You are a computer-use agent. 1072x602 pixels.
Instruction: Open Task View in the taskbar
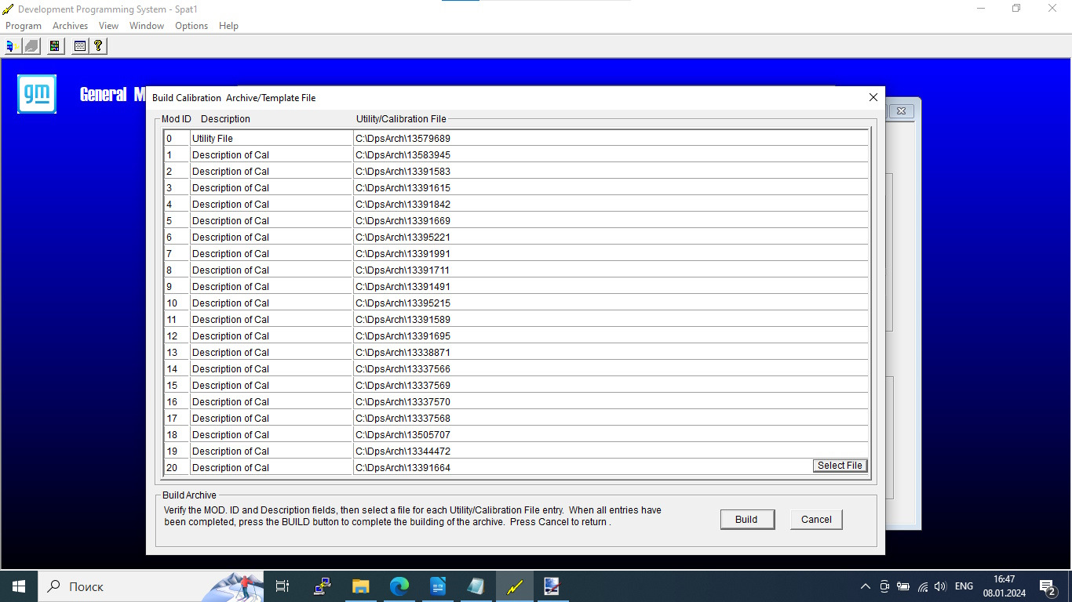(x=283, y=586)
